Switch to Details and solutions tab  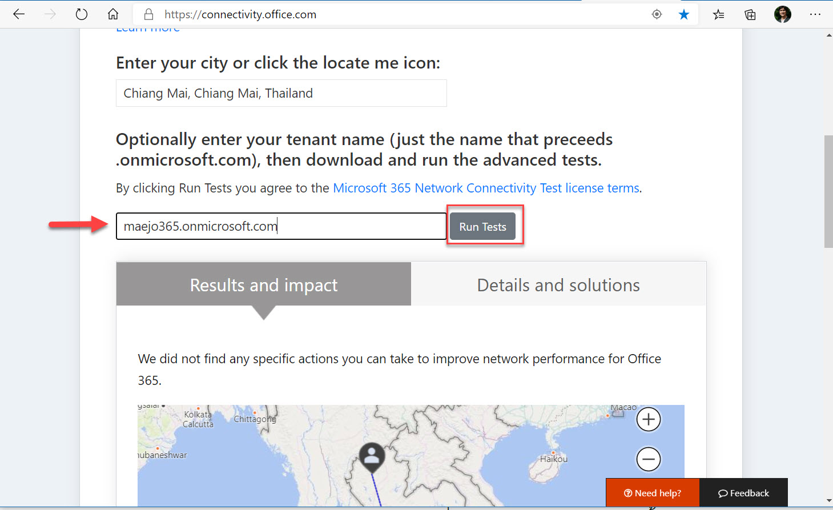tap(558, 284)
